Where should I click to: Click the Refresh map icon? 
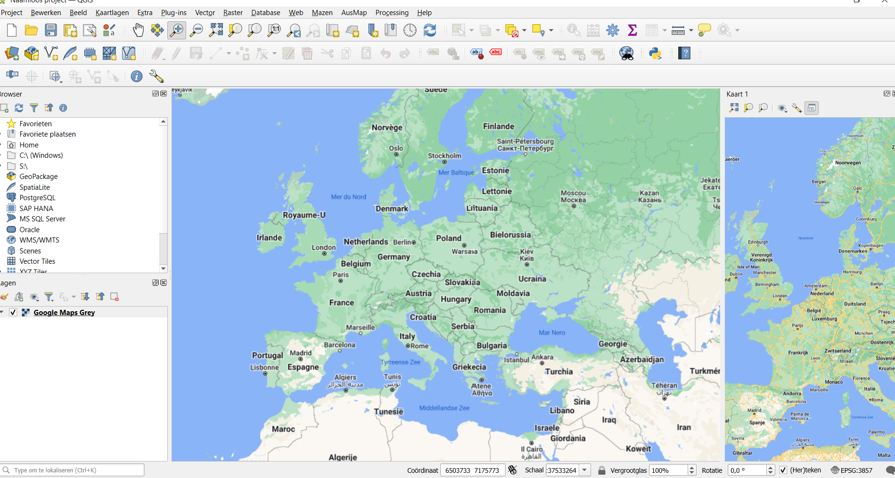coord(430,31)
